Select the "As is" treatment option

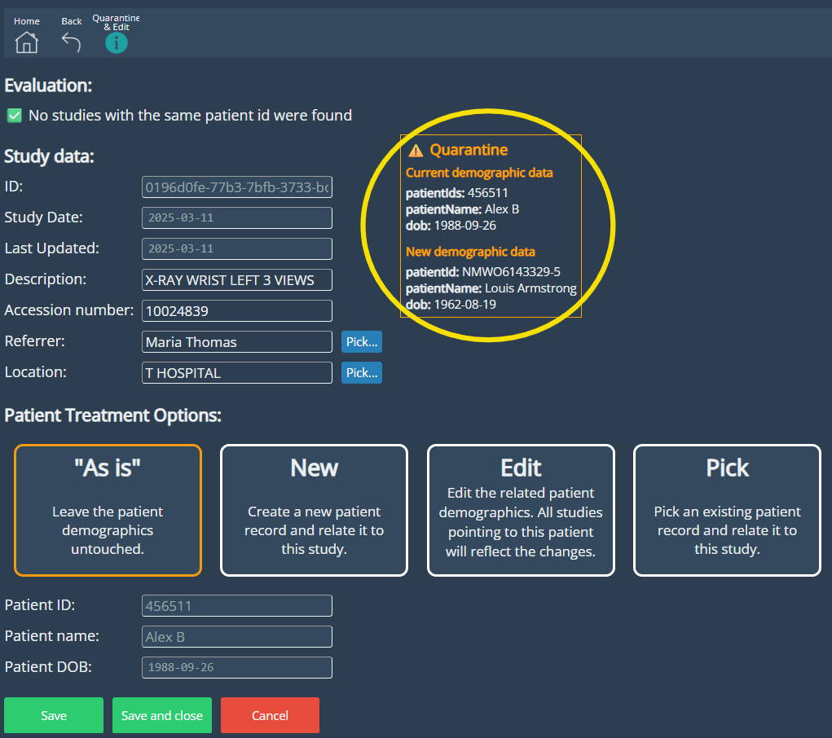(x=108, y=511)
